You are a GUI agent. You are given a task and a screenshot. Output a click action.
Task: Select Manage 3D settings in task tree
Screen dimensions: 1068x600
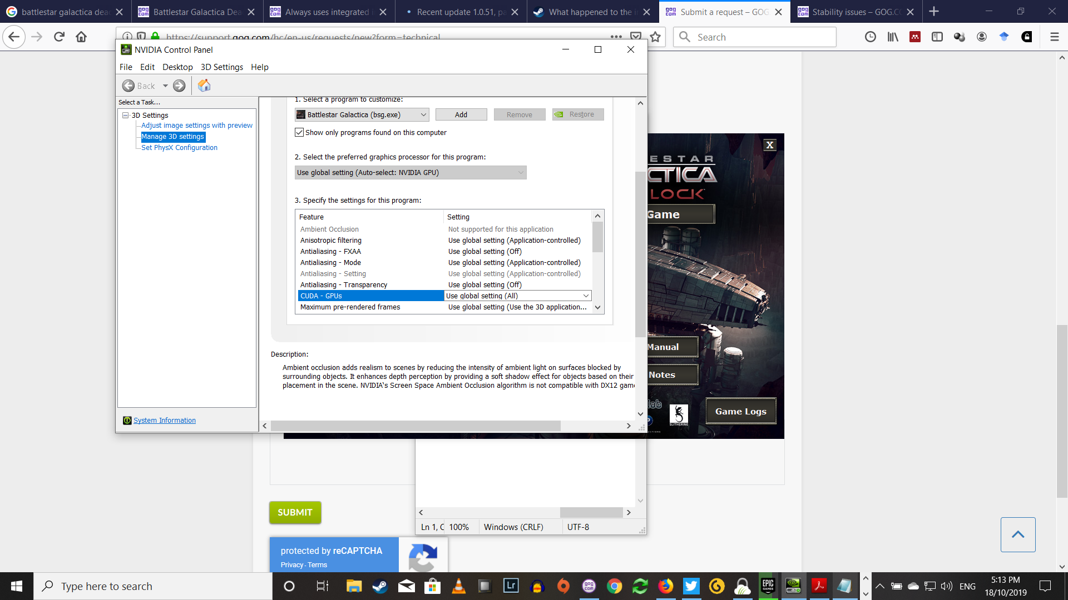pos(173,137)
